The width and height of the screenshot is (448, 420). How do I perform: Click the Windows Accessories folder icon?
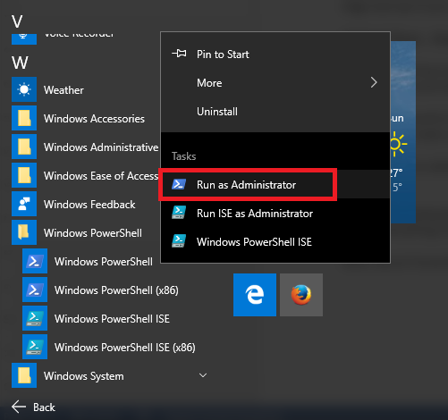click(24, 118)
